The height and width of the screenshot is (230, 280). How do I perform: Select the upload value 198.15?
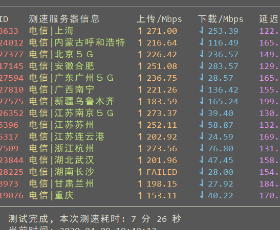click(162, 184)
